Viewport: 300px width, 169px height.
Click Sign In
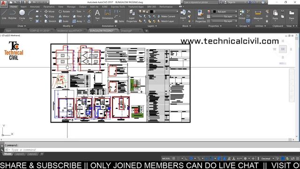tap(230, 2)
